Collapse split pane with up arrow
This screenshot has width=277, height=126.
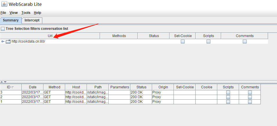pyautogui.click(x=2, y=82)
